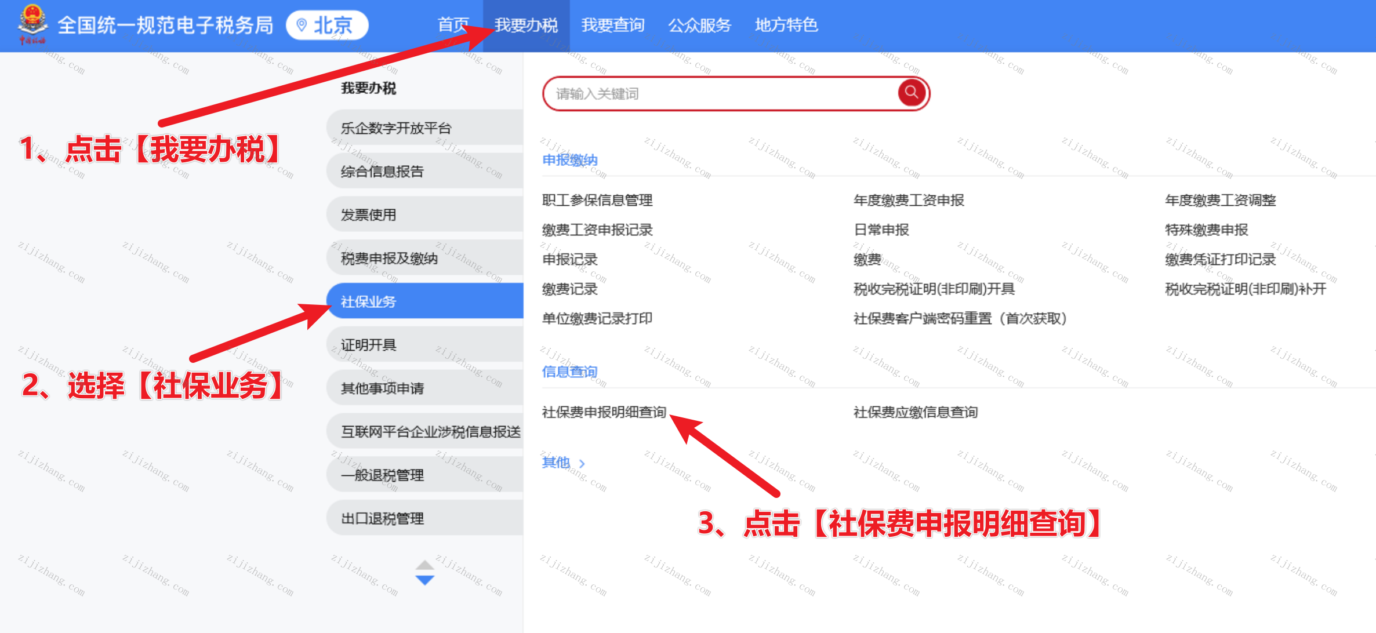Open the 职工参保信息管理 link

(597, 200)
